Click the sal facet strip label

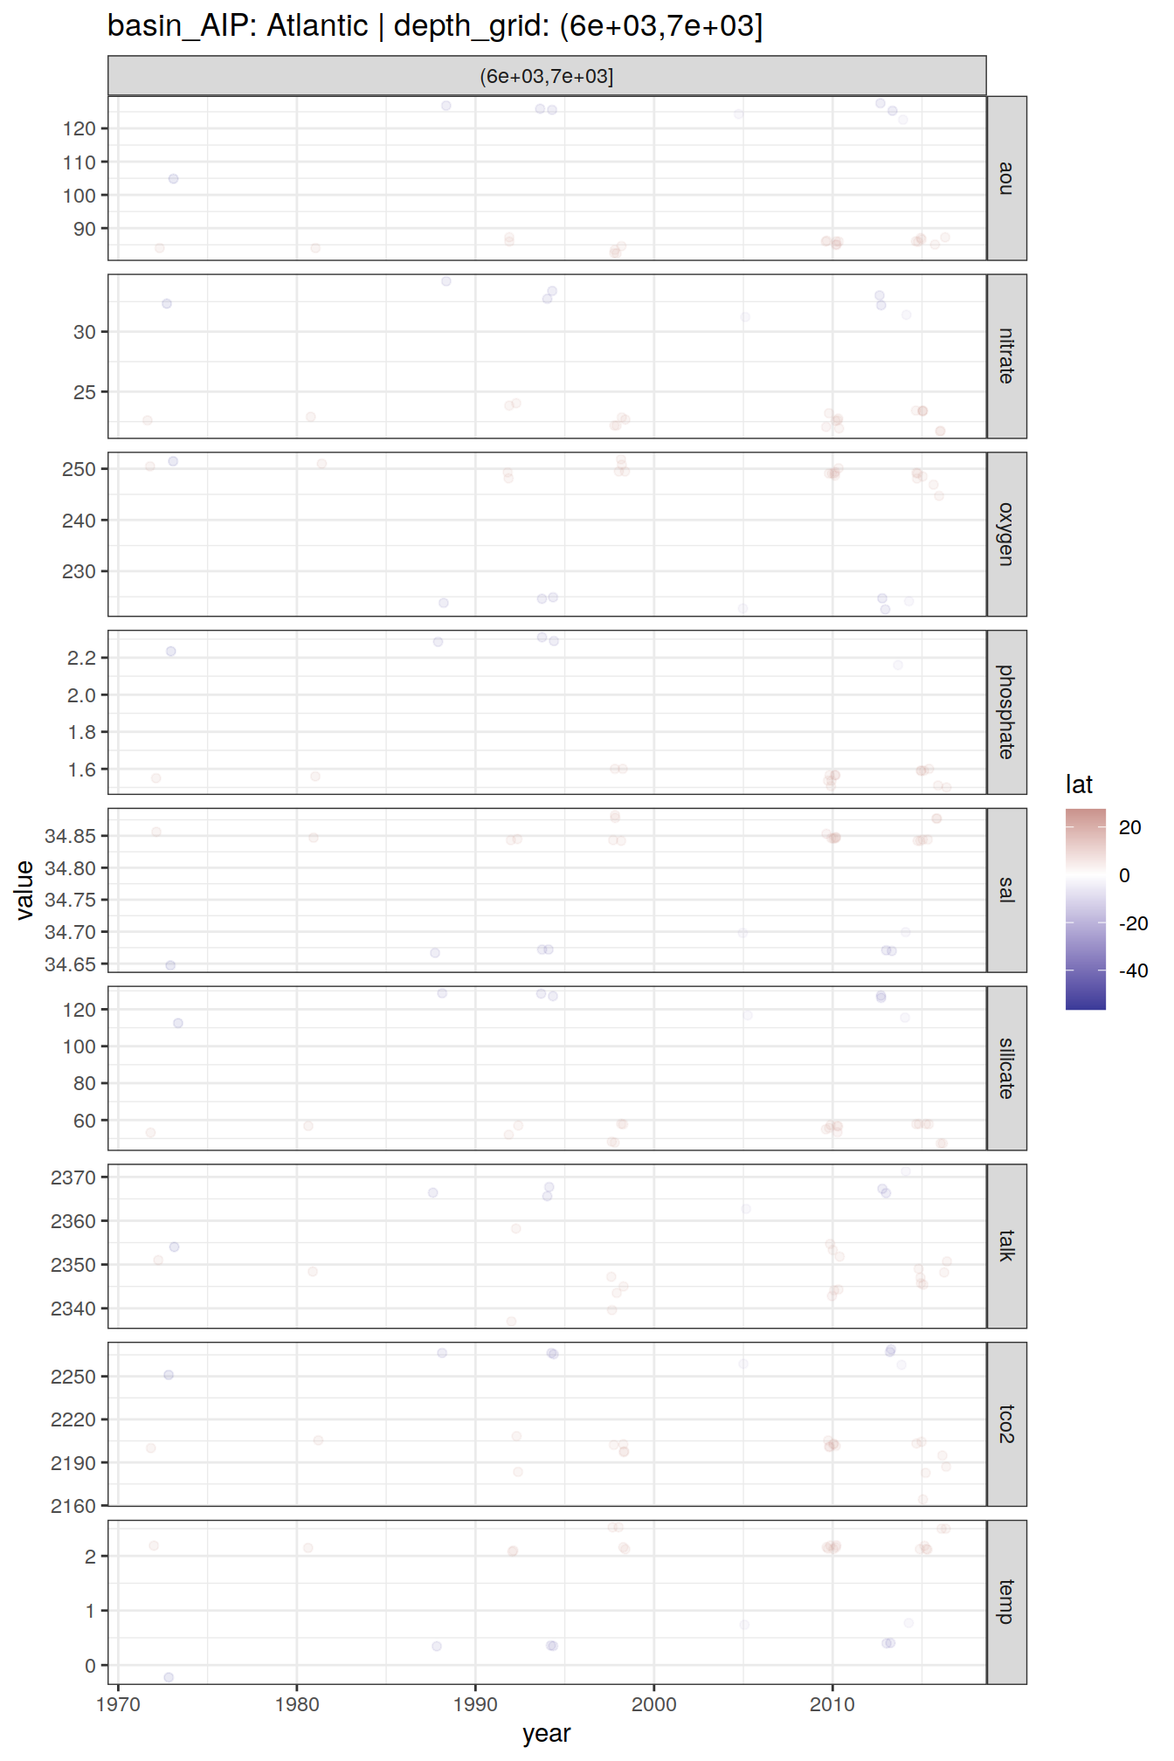(1006, 890)
